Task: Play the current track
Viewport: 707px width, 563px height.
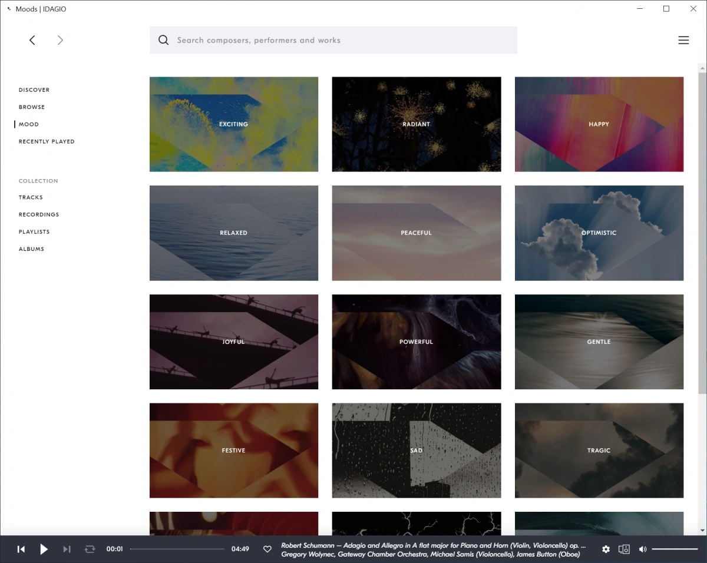Action: [x=44, y=549]
